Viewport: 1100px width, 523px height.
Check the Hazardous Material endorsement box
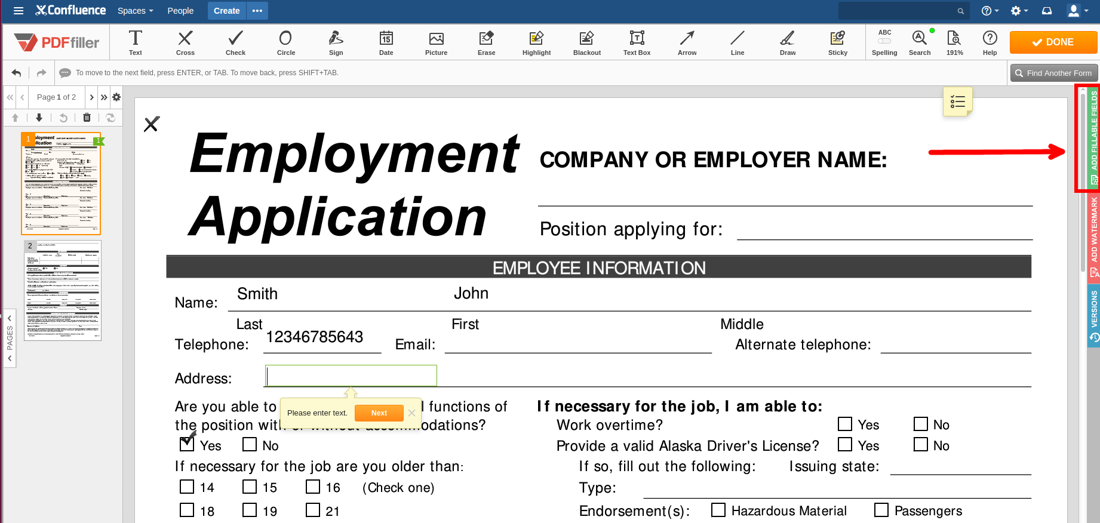tap(718, 510)
